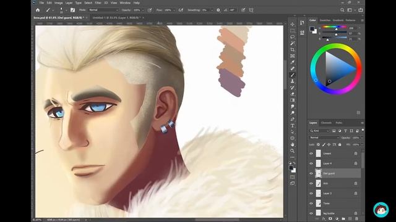This screenshot has height=222, width=396.
Task: Toggle the airbrush build-up option
Action: pos(181,10)
